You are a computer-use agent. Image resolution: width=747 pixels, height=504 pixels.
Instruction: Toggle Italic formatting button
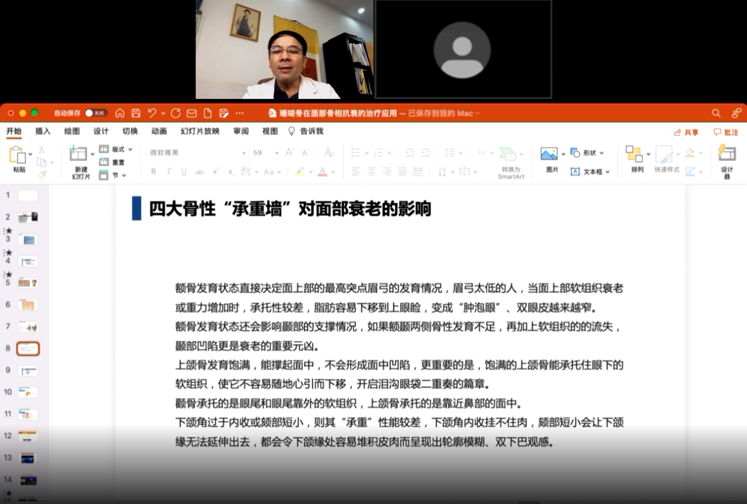(x=168, y=172)
